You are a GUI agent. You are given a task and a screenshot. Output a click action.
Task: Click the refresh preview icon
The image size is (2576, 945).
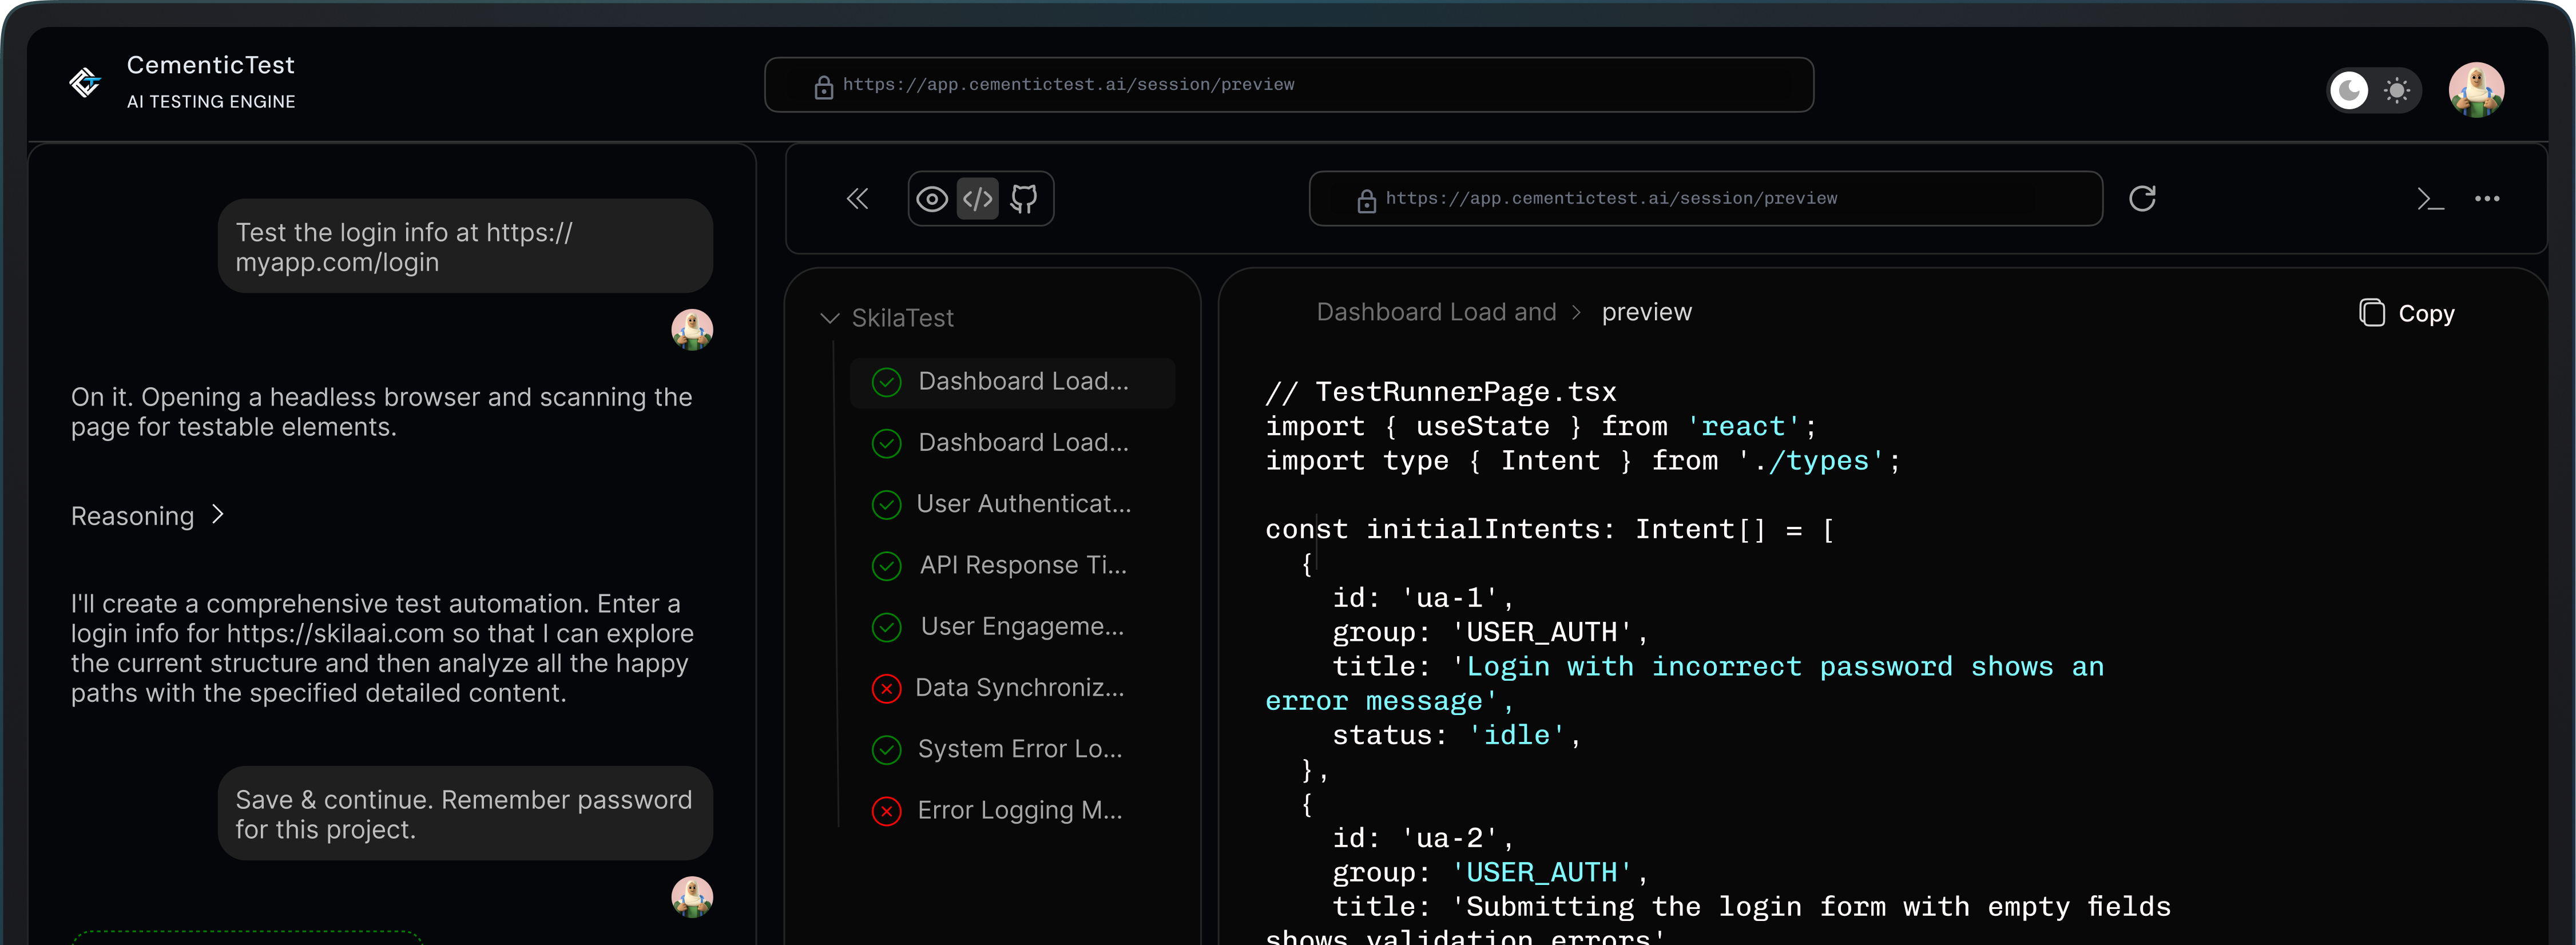[x=2141, y=199]
